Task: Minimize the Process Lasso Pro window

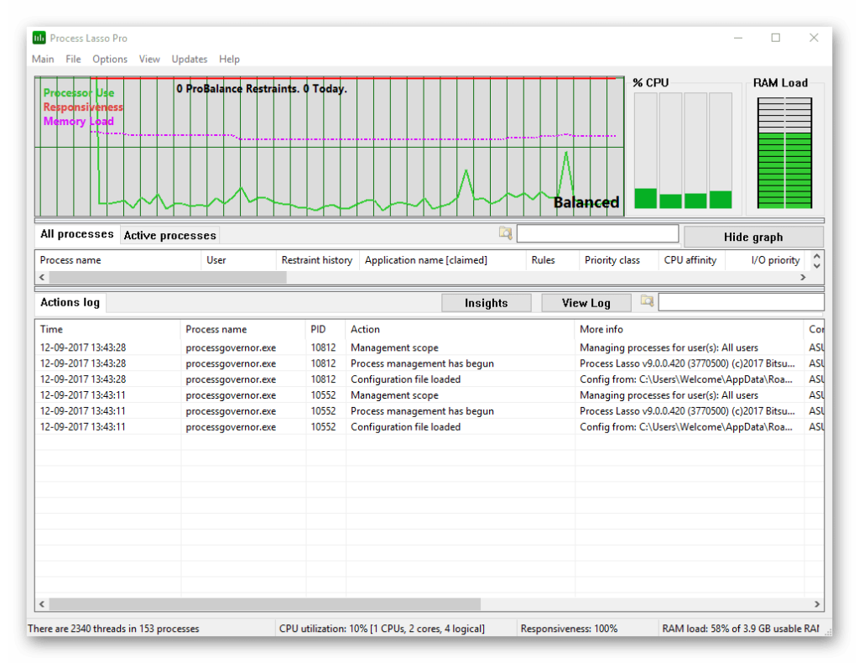Action: point(738,38)
